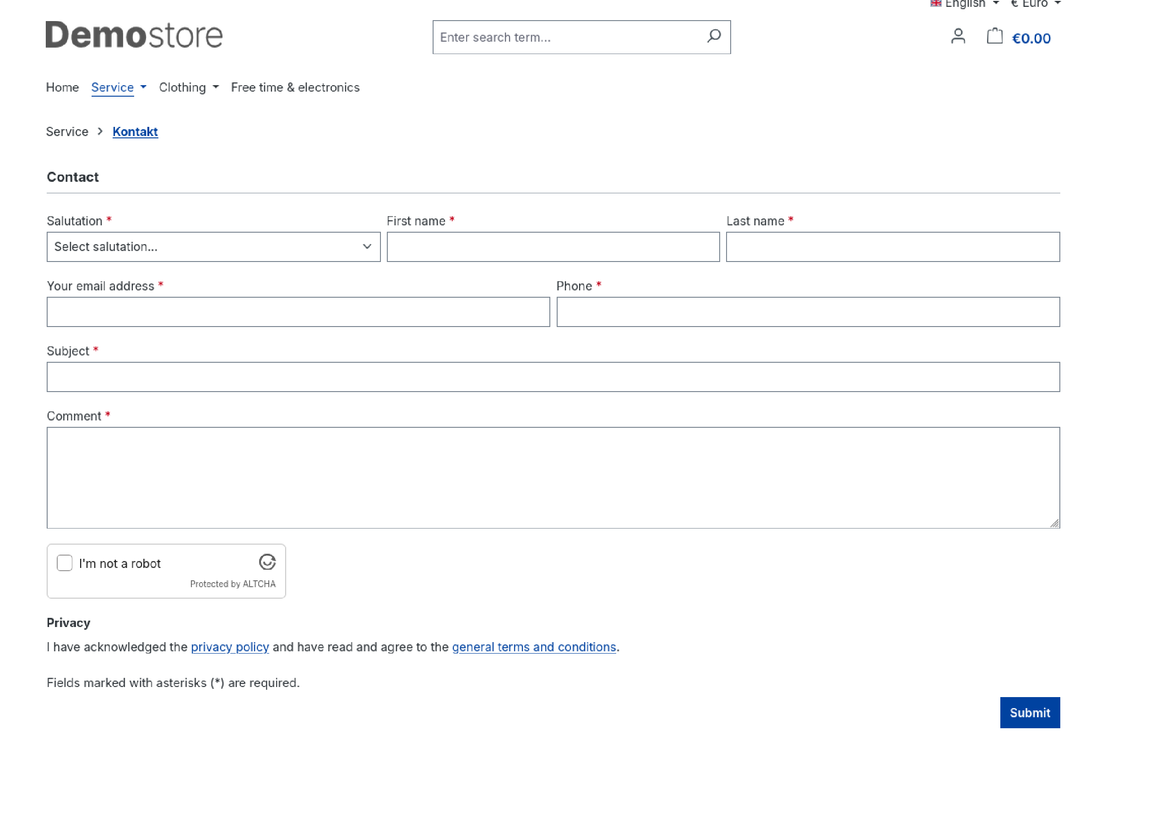Open the shopping cart icon
This screenshot has height=829, width=1172.
(x=994, y=36)
